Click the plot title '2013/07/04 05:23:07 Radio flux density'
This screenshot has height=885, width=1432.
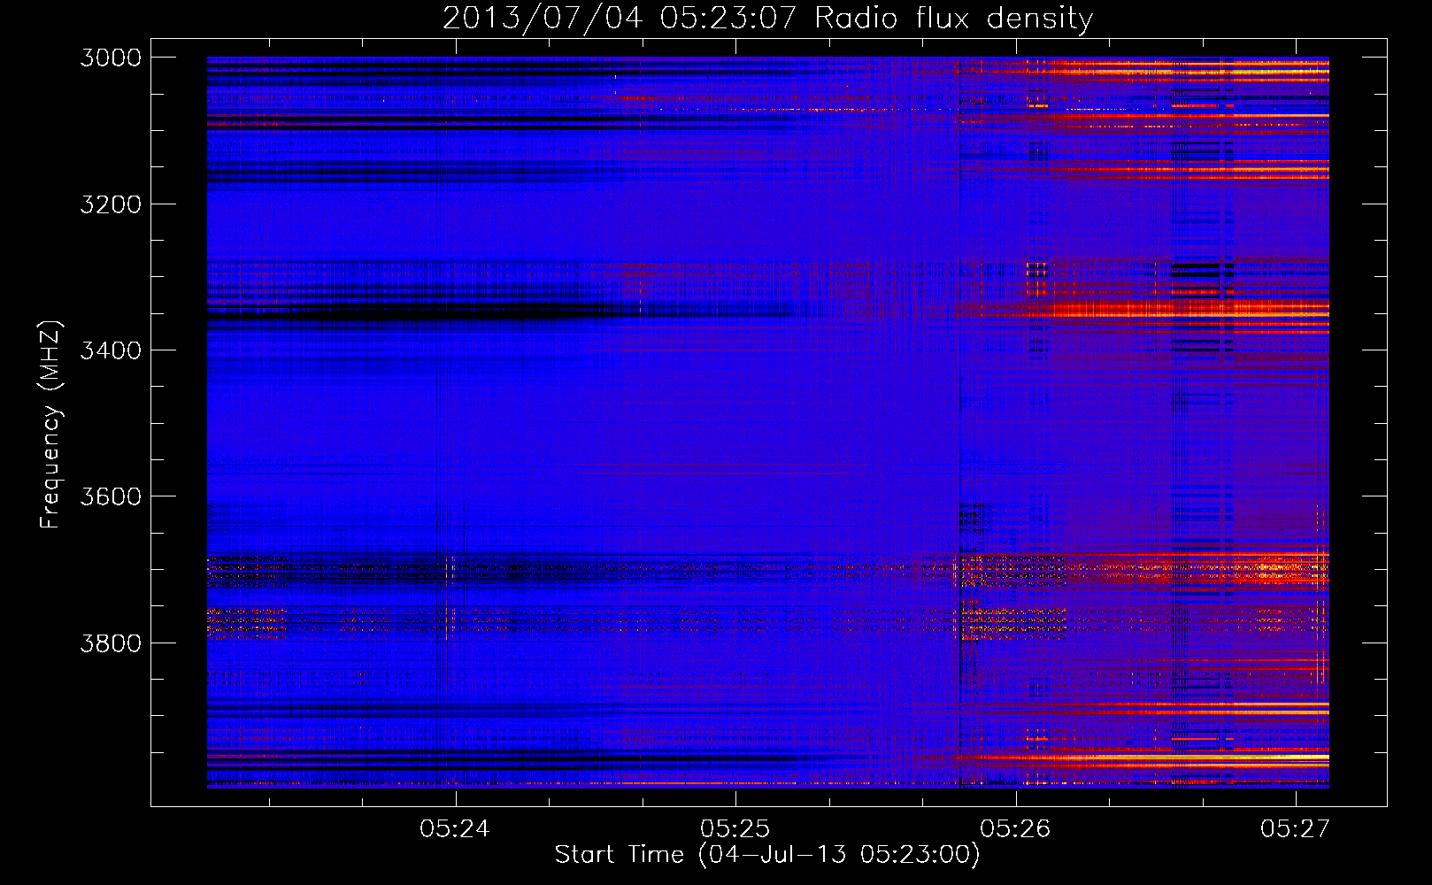point(768,18)
